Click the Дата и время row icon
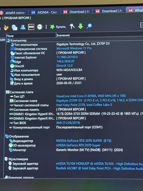The width and height of the screenshot is (143, 191). click(12, 83)
